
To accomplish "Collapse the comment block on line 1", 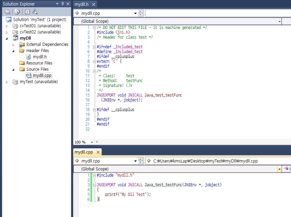I will (x=94, y=28).
